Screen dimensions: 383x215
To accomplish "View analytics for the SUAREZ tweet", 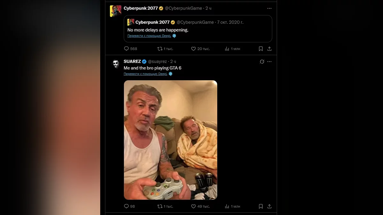I will point(227,206).
